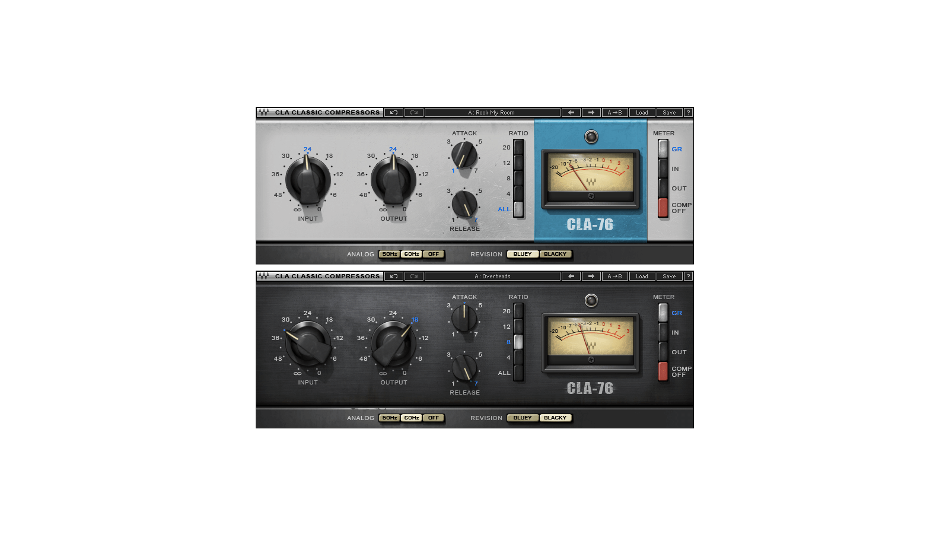This screenshot has width=949, height=534.
Task: Click the VU meter on the black CLA-76
Action: (x=591, y=342)
